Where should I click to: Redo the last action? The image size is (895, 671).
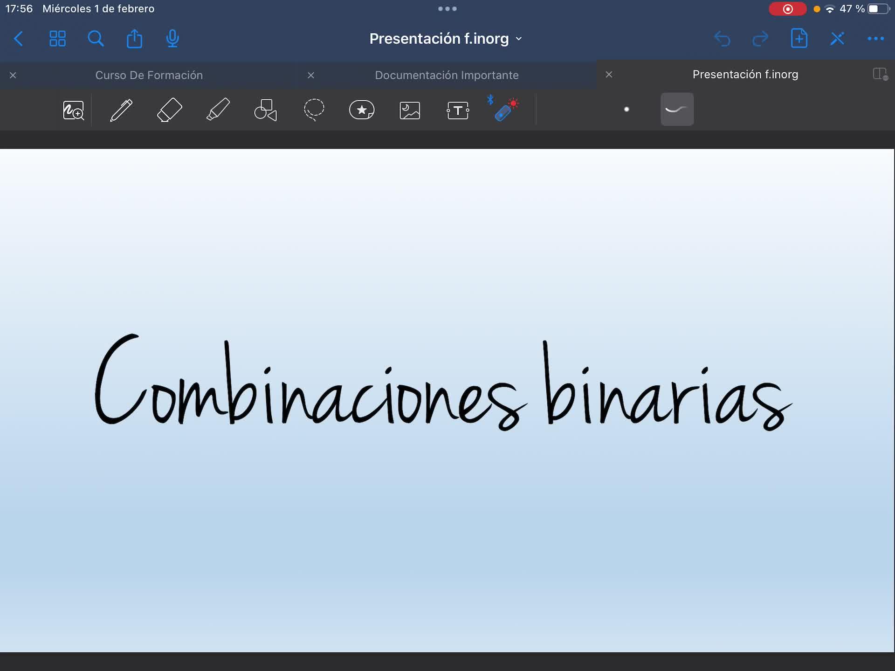pos(760,39)
